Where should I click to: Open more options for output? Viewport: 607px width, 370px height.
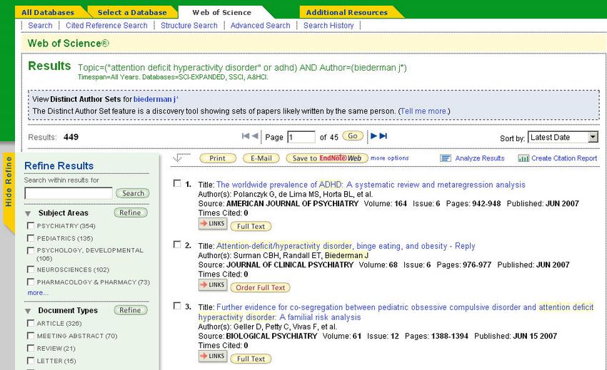tap(389, 158)
